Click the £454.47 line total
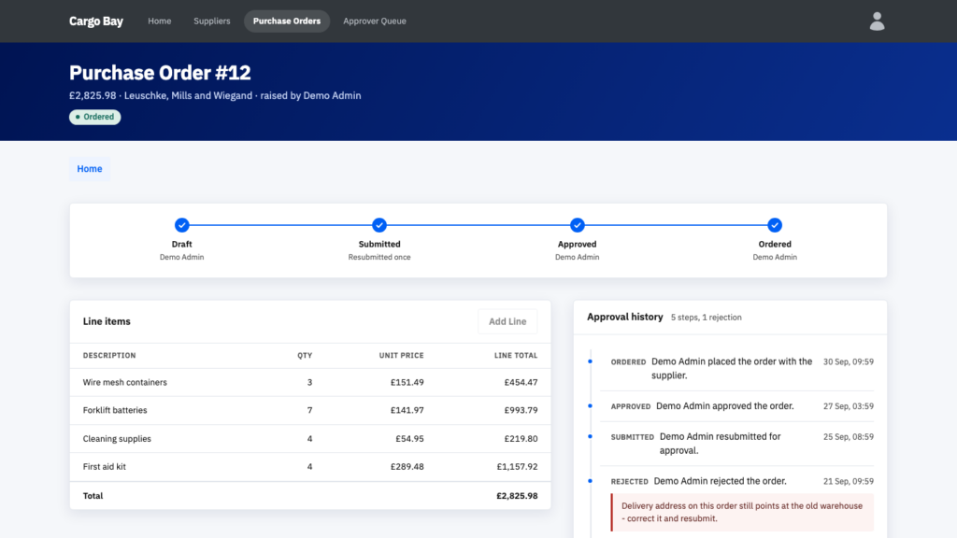Screen dimensions: 957x538 521,382
